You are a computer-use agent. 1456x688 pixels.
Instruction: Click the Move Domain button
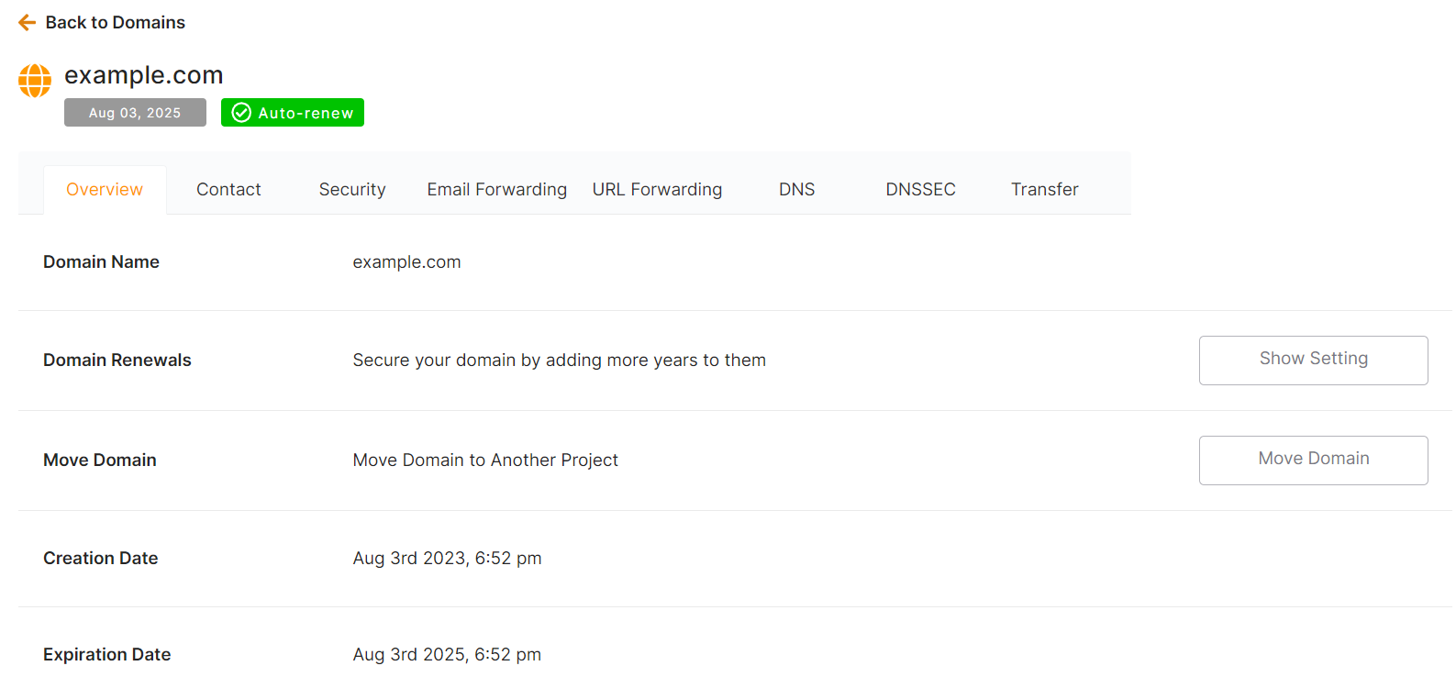pos(1313,460)
